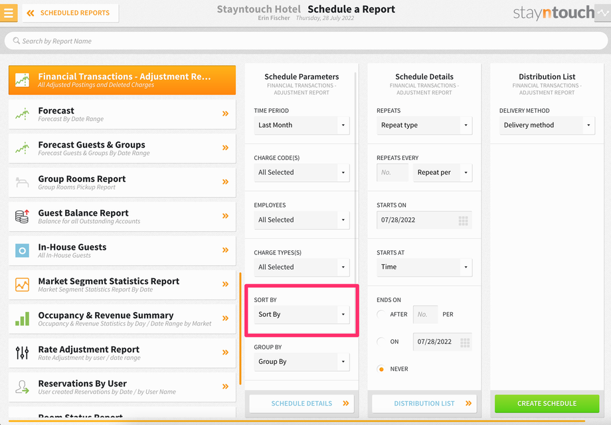Click the Forecast graph icon

pos(22,114)
